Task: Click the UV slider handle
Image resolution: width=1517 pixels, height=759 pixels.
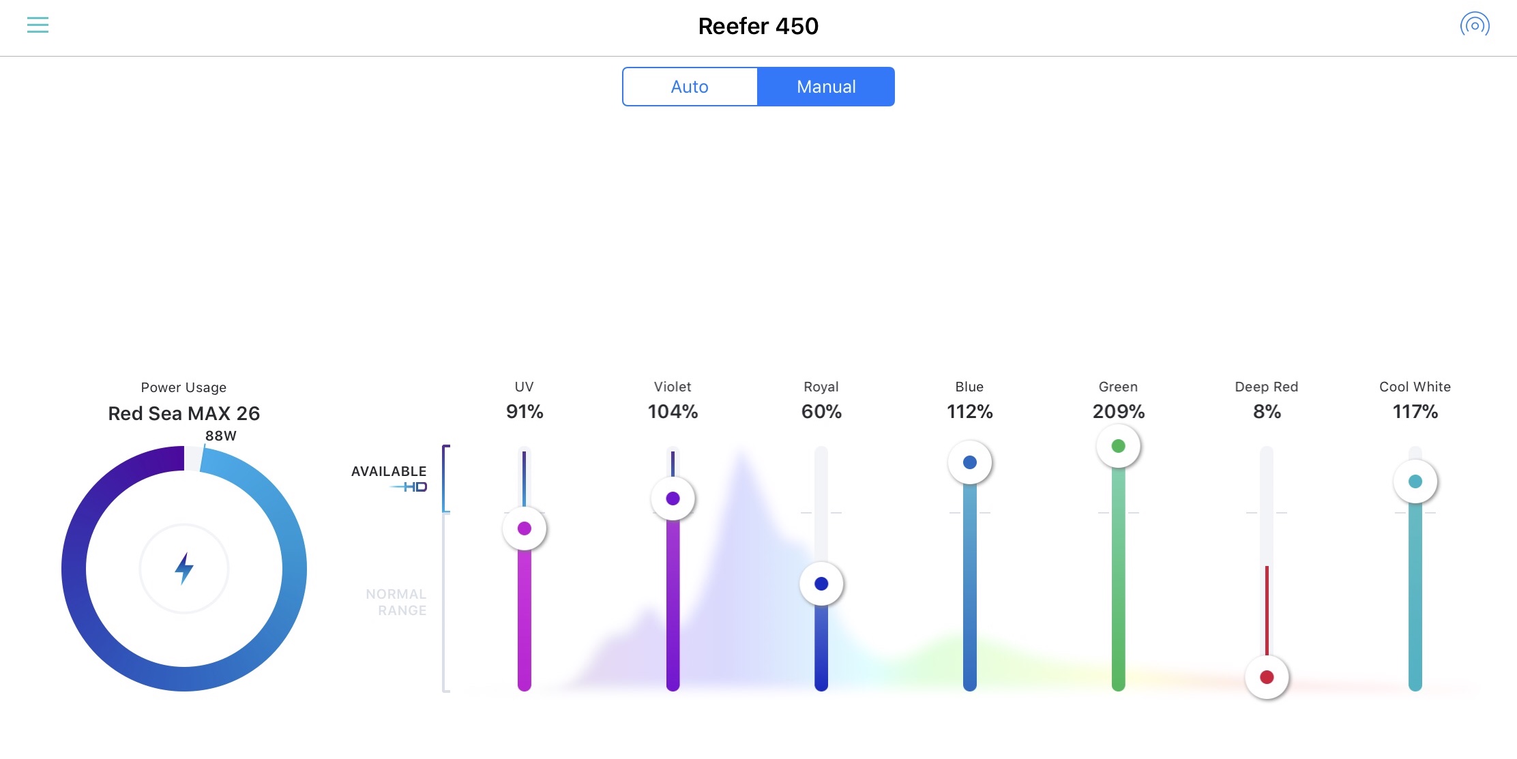Action: click(525, 529)
